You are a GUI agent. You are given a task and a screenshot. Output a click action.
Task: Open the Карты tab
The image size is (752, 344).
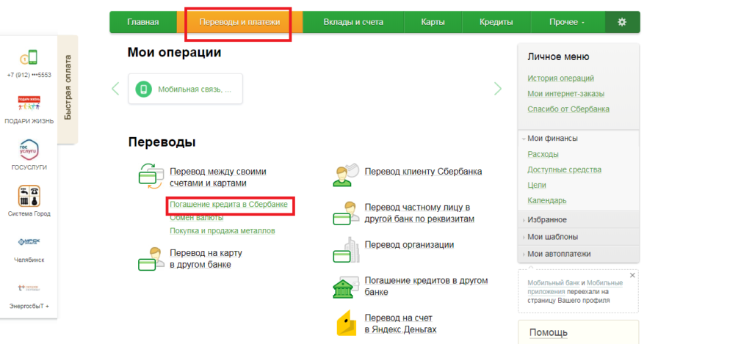pos(433,22)
